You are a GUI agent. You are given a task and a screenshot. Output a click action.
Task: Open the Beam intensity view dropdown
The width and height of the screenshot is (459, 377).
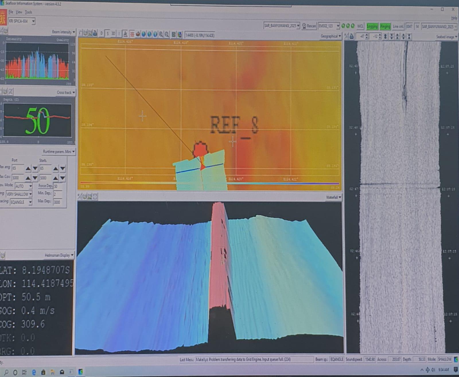click(64, 32)
